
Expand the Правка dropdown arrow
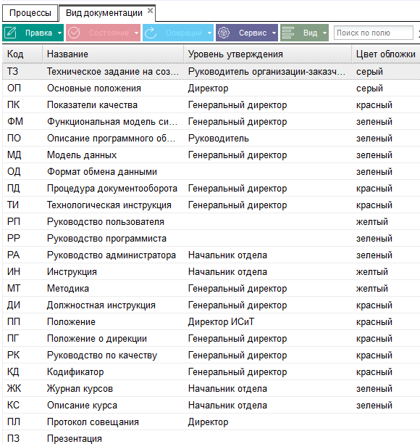pos(59,33)
